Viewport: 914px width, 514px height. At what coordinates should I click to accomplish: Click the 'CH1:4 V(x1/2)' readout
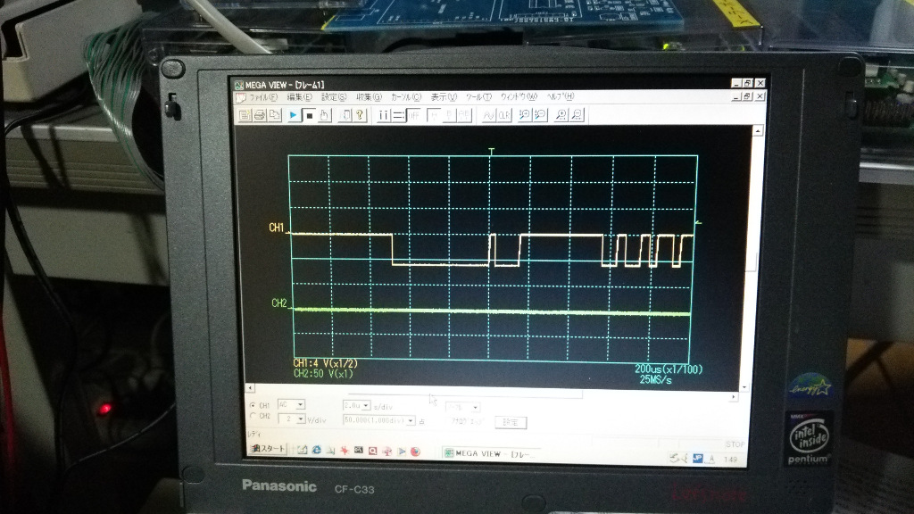[325, 364]
